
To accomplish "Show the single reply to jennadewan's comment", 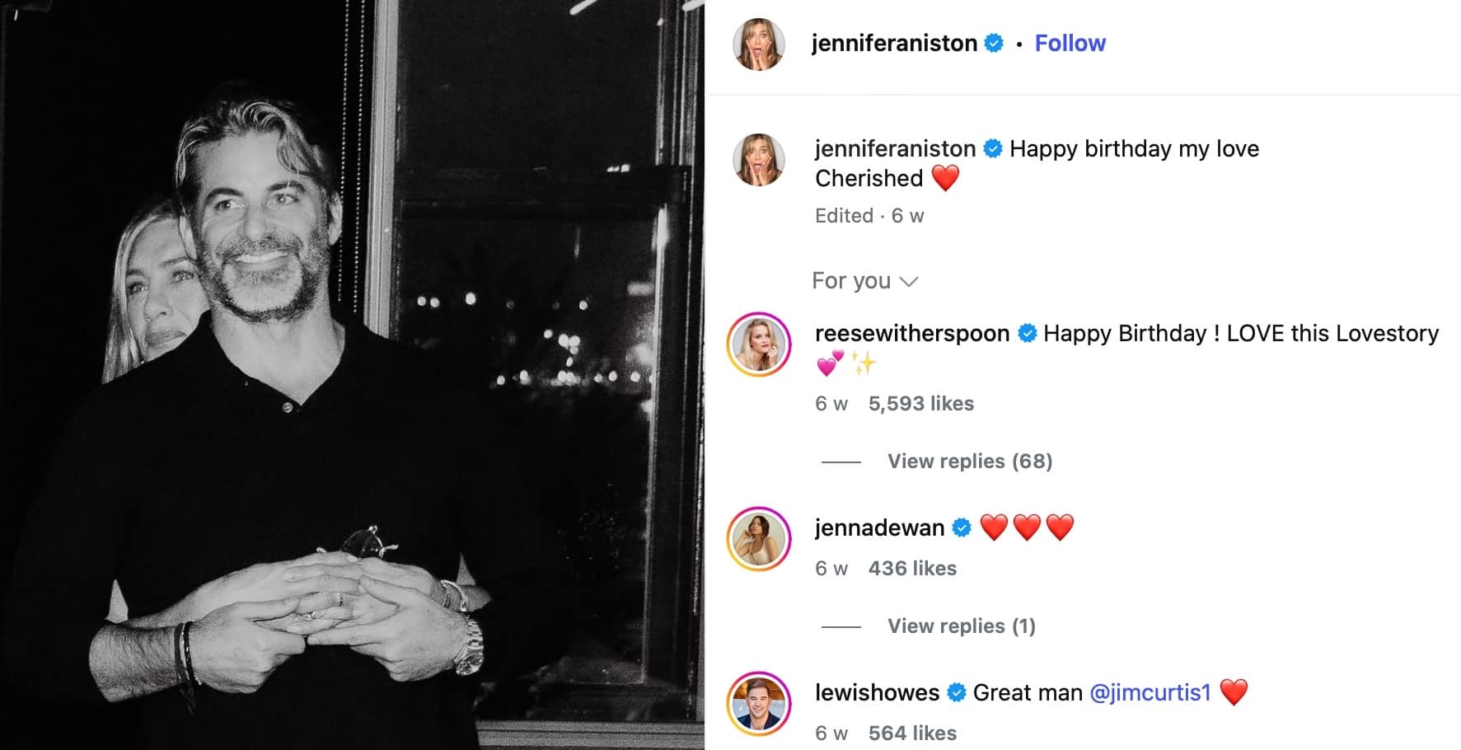I will click(960, 626).
